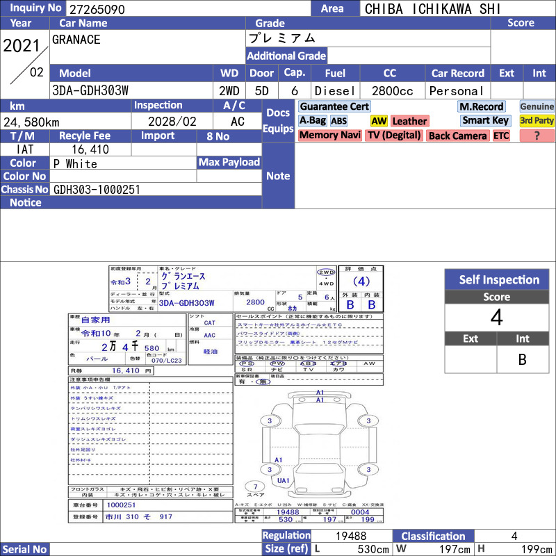Click the red question mark badge
Screen dimensions: 556x556
(537, 136)
